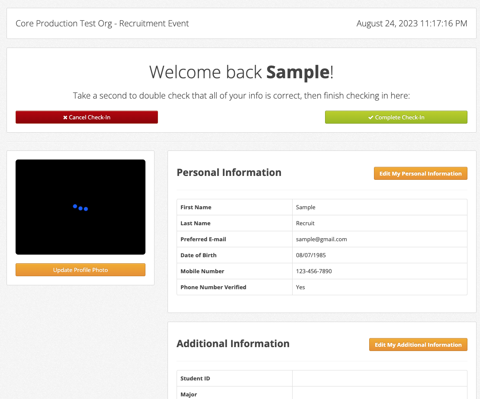The width and height of the screenshot is (480, 399).
Task: Open Edit My Additional Information
Action: tap(418, 345)
